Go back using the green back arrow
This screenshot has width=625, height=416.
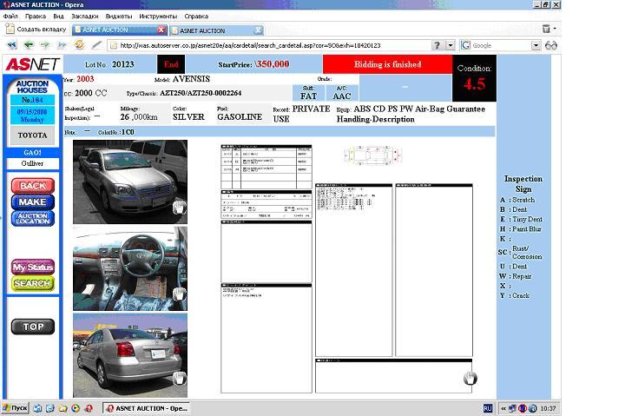29,45
